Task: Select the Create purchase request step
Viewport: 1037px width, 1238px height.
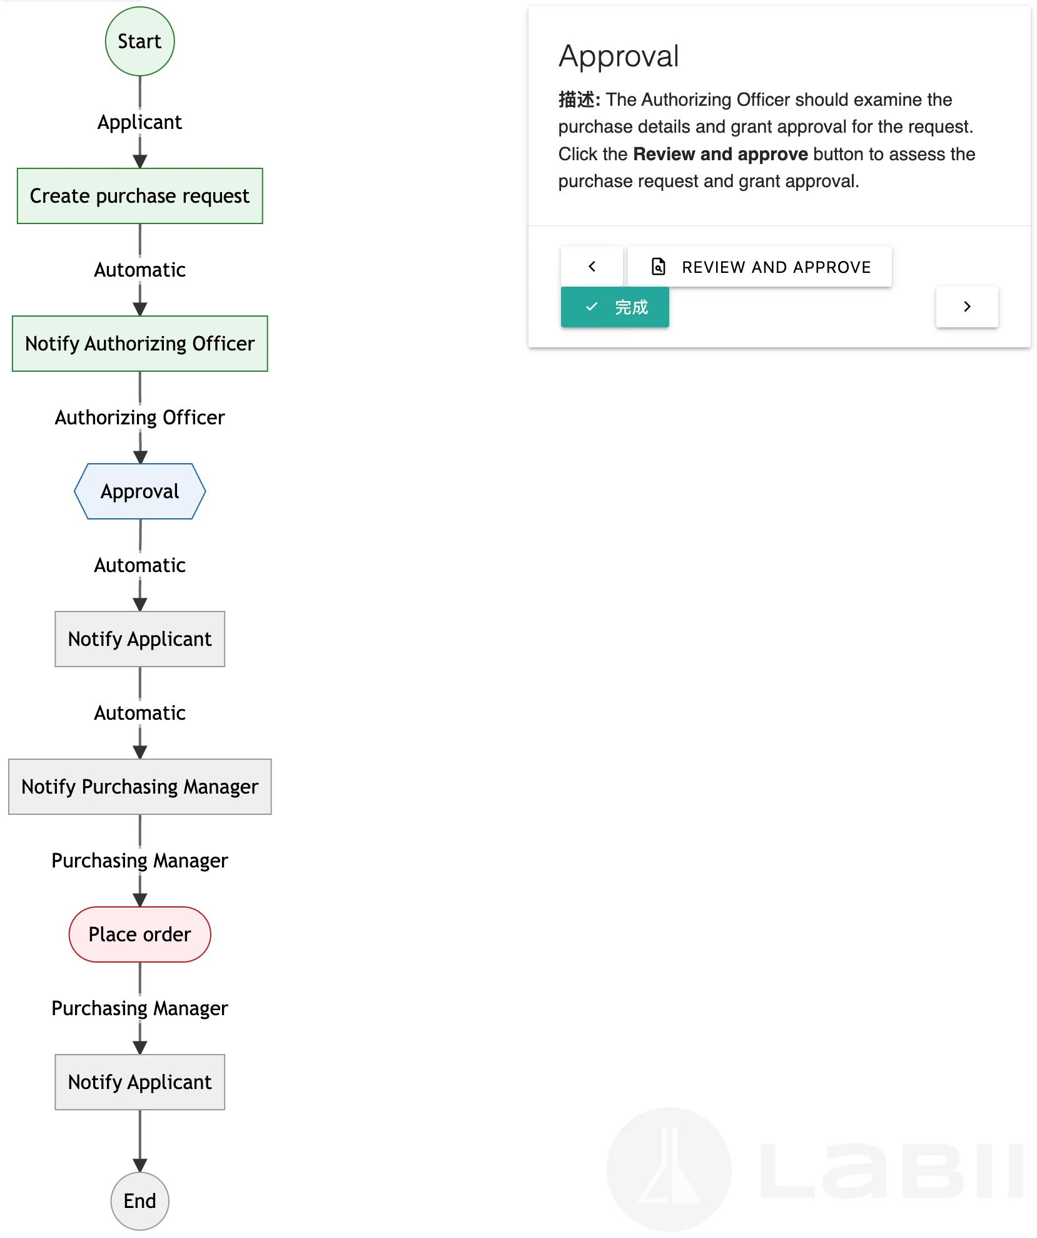Action: (139, 196)
